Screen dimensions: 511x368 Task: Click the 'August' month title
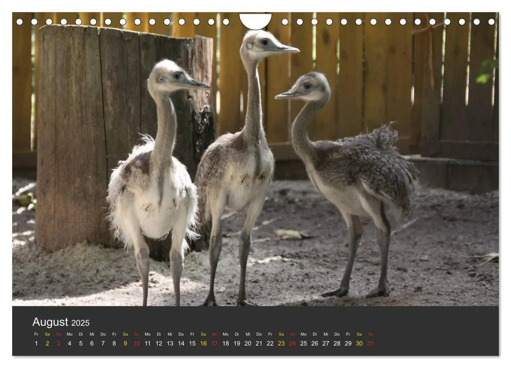50,322
